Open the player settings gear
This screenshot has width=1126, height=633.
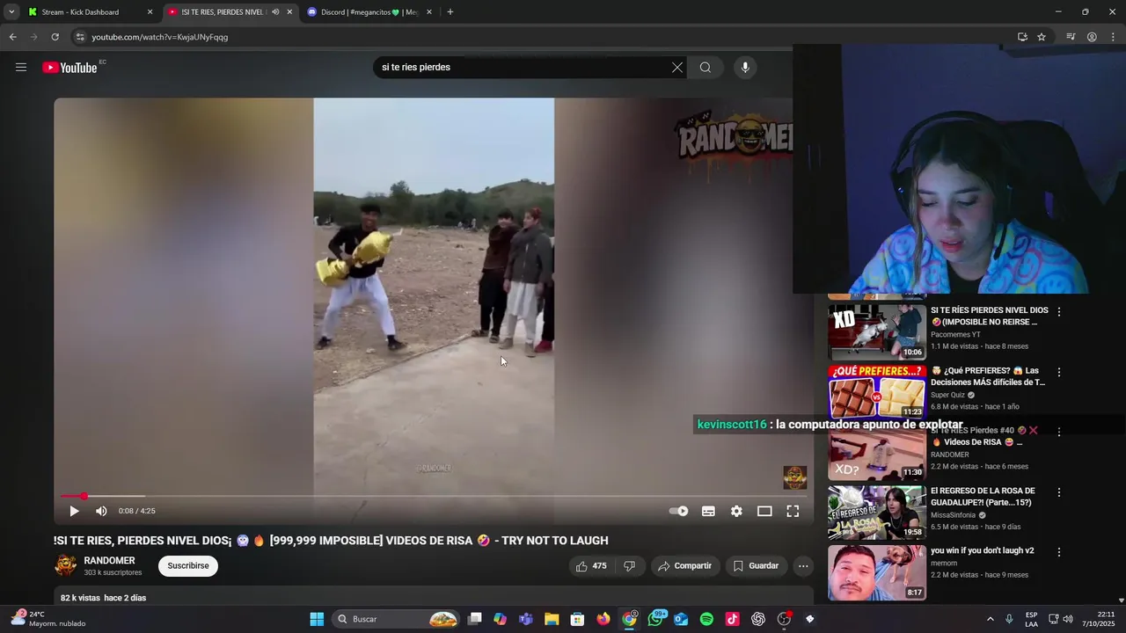coord(736,511)
